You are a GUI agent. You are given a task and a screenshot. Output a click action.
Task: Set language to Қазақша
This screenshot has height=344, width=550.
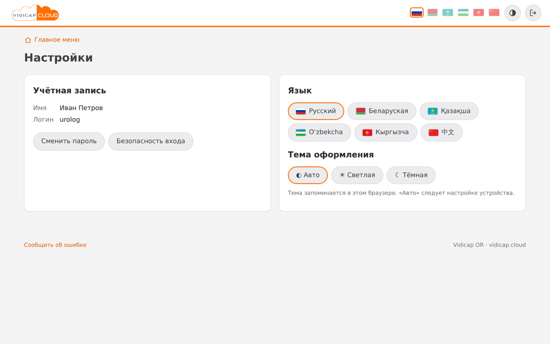click(x=449, y=111)
